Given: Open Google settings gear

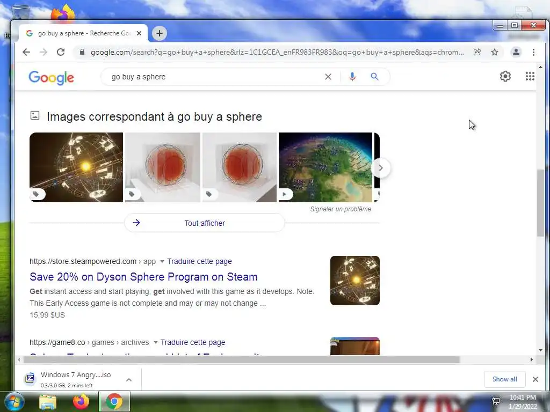Looking at the screenshot, I should tap(505, 76).
